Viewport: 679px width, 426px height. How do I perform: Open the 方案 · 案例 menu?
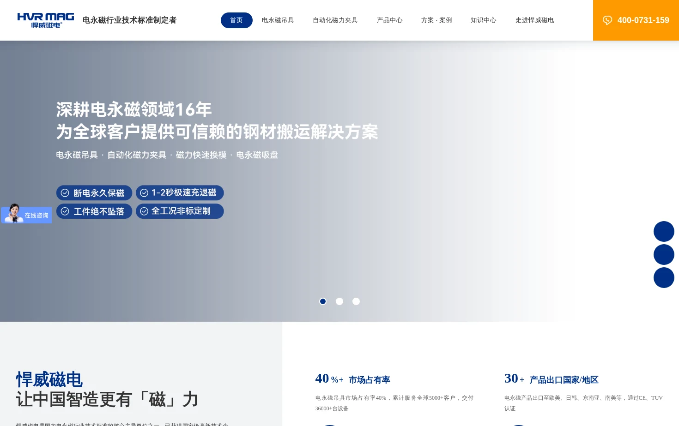(436, 20)
